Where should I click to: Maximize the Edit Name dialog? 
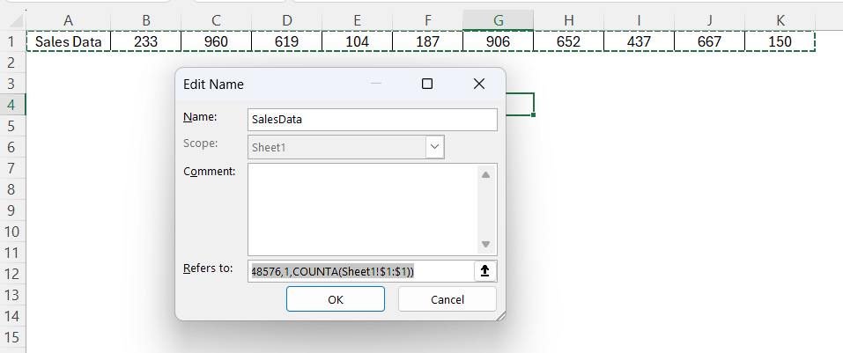(x=427, y=84)
